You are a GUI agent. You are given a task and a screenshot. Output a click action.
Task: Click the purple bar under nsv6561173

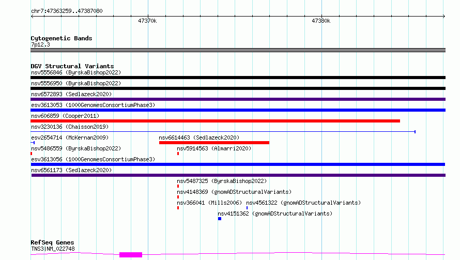[238, 175]
